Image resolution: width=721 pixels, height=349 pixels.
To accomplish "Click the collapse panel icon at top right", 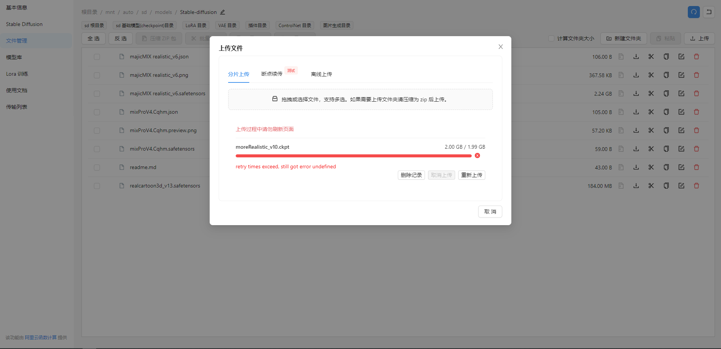I will tap(709, 12).
